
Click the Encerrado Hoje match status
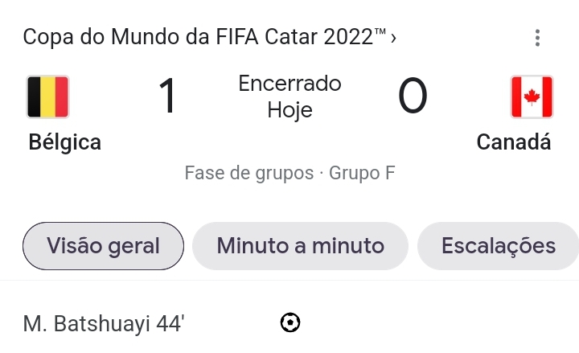click(x=289, y=96)
